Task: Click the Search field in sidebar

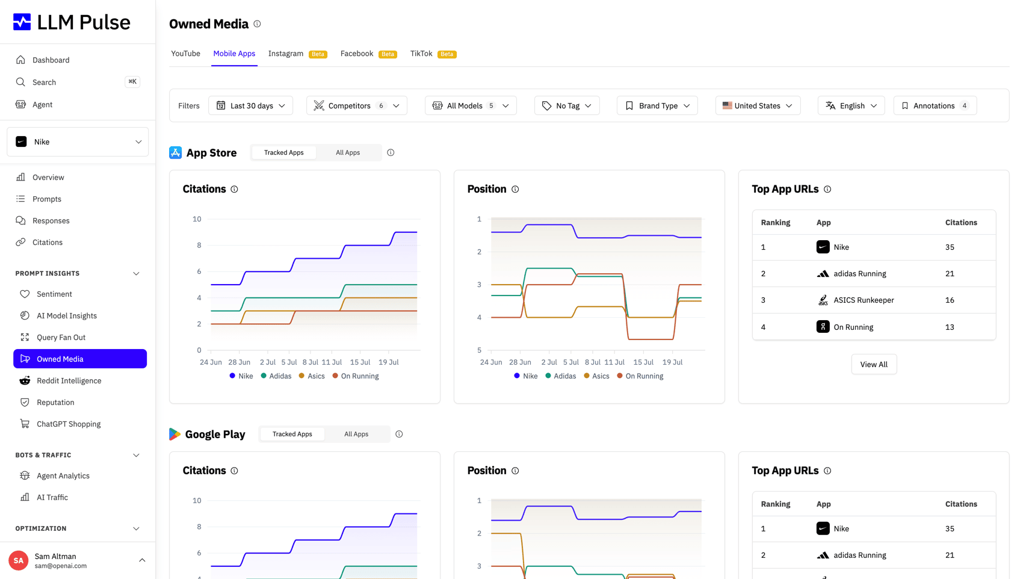Action: click(x=78, y=82)
